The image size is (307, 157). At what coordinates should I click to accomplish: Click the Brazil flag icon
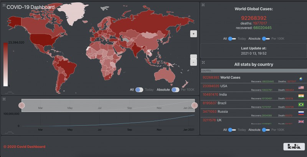(301, 105)
